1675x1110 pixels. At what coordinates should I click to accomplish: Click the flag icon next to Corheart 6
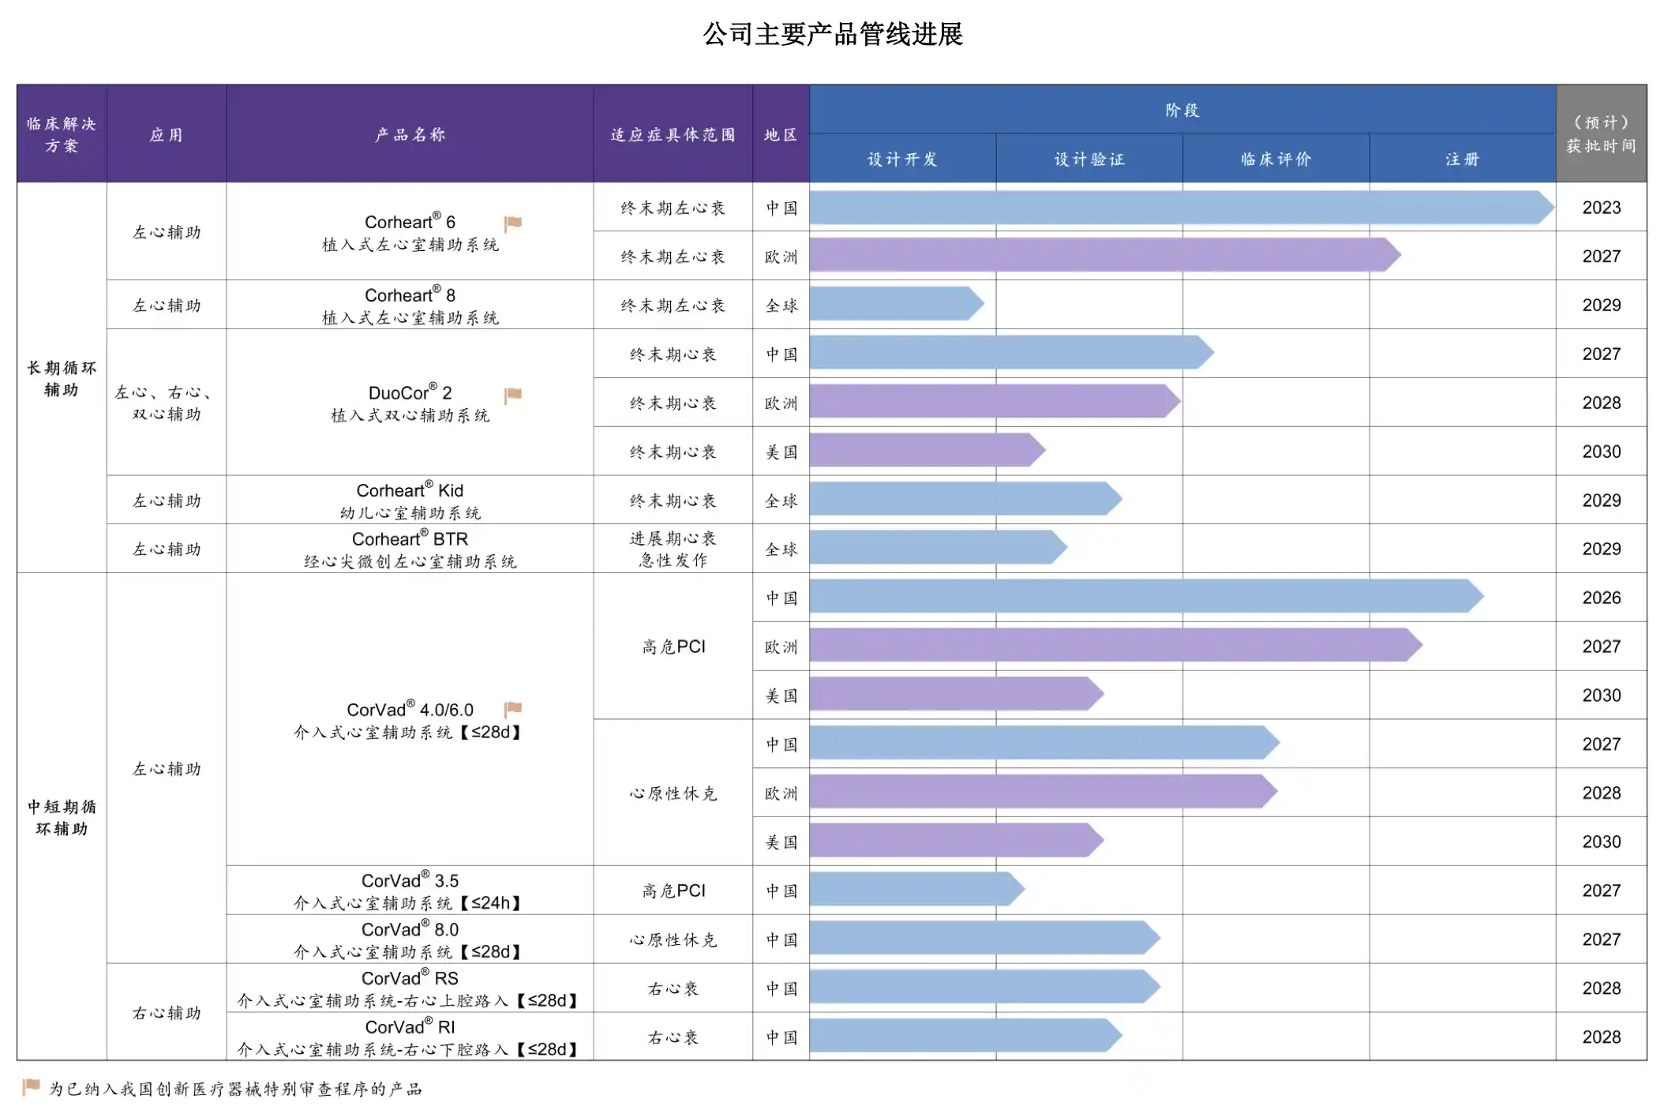(x=515, y=223)
